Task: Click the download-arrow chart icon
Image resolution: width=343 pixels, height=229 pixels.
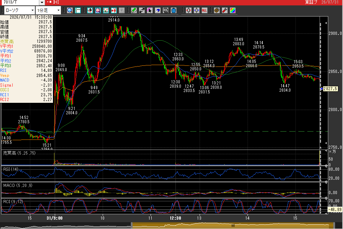Action: point(90,10)
